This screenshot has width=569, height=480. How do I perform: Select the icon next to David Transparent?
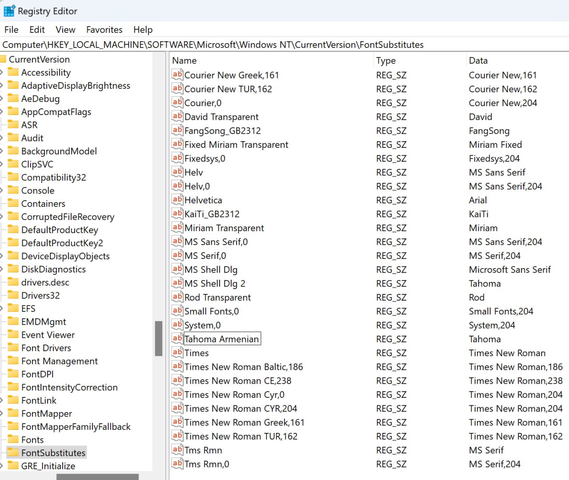tap(177, 116)
